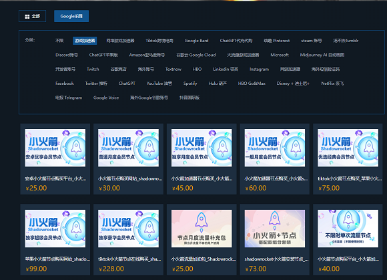Choose the 电报 Telegram category

coord(69,98)
